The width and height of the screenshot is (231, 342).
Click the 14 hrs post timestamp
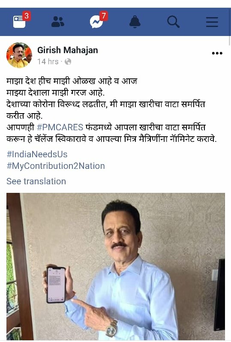pos(48,62)
